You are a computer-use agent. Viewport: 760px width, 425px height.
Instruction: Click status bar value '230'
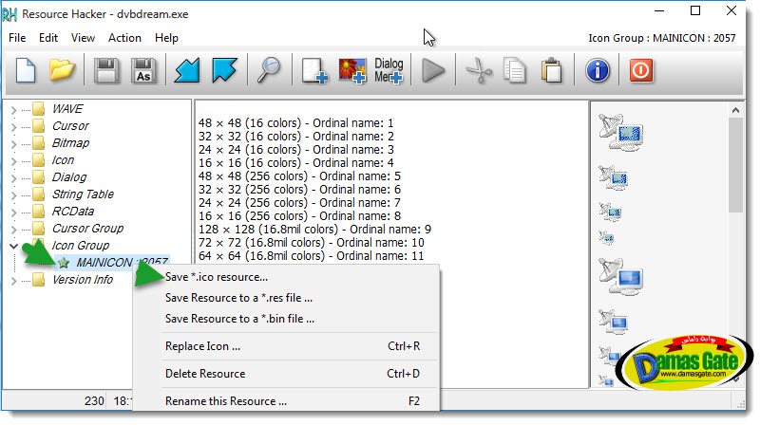(94, 400)
